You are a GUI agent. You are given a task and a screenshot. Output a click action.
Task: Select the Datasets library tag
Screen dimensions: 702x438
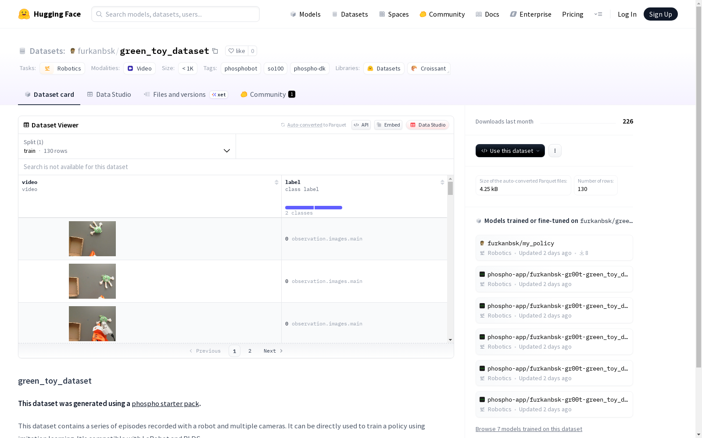[384, 68]
